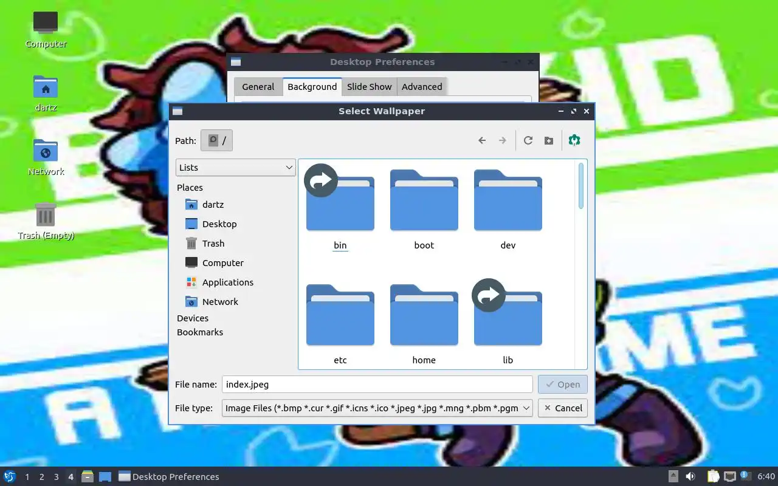Open the File type dropdown
Viewport: 778px width, 486px height.
click(x=377, y=408)
